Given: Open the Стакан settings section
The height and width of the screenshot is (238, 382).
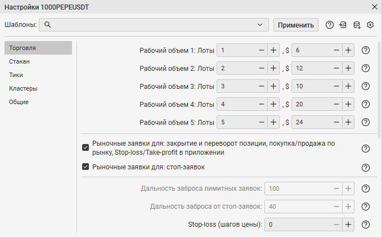Looking at the screenshot, I should 19,61.
